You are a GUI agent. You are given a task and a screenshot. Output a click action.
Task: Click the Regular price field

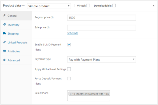tap(102, 18)
